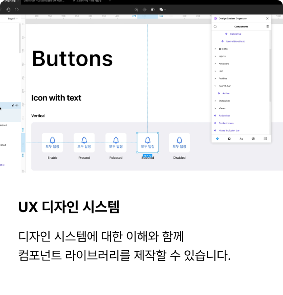283x295 pixels.
Task: Click the diamond icon beside Icon without text
Action: 222,41
